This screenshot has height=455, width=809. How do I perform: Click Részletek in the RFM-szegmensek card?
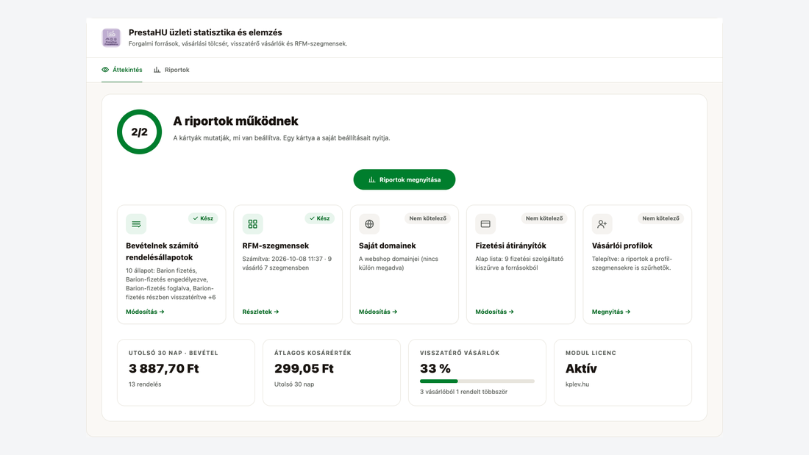point(260,312)
